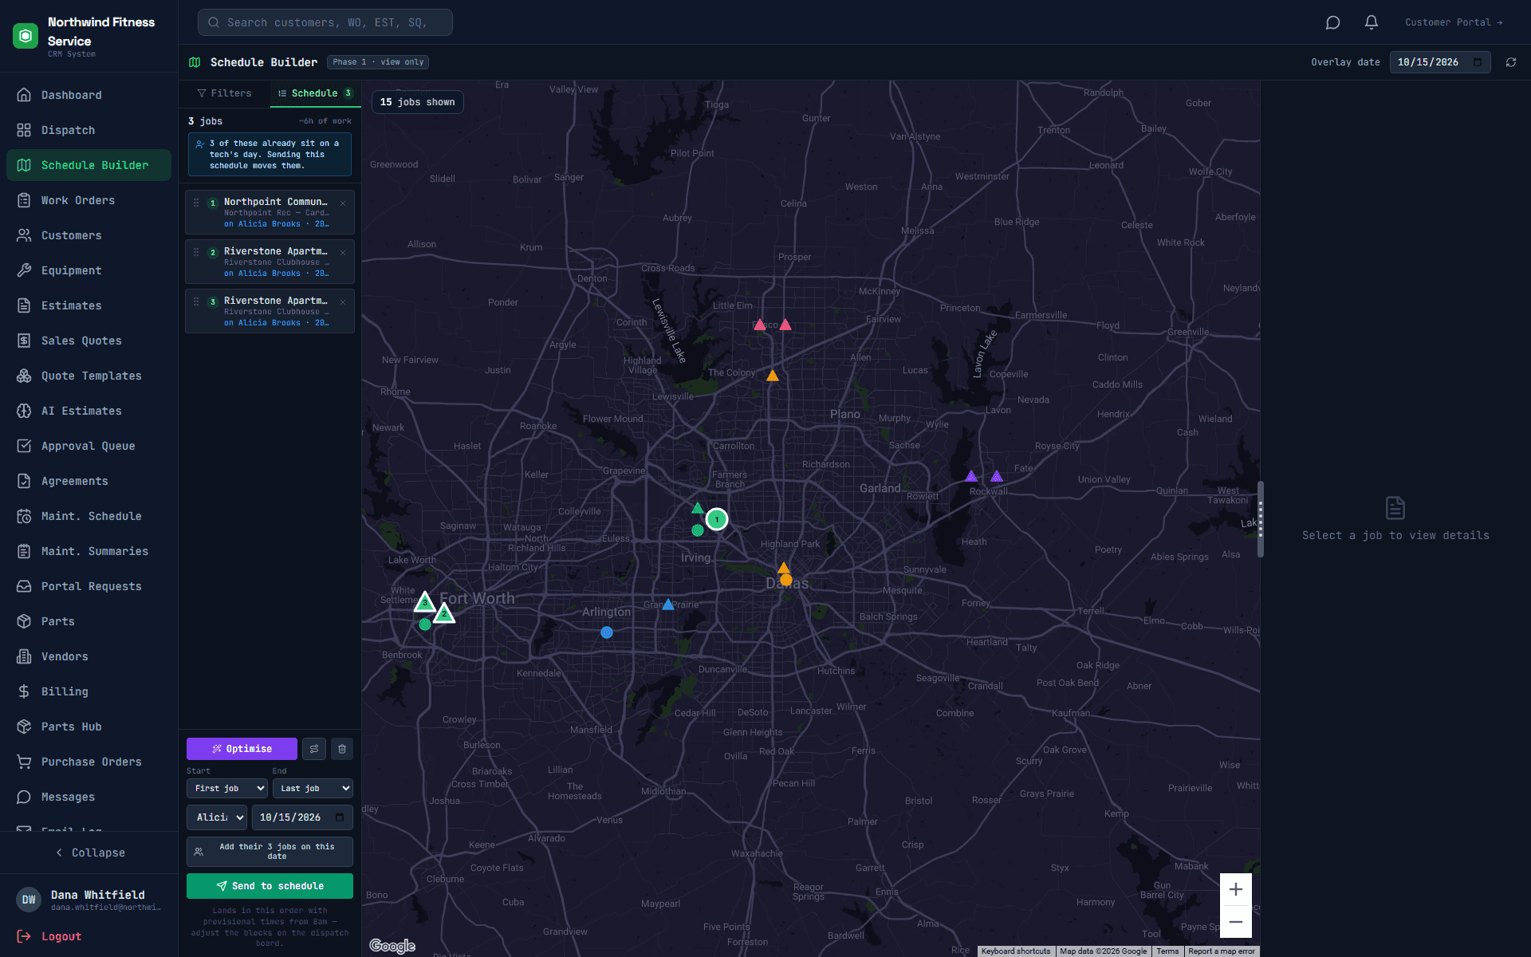The image size is (1531, 957).
Task: Open Billing from the sidebar
Action: coord(89,691)
